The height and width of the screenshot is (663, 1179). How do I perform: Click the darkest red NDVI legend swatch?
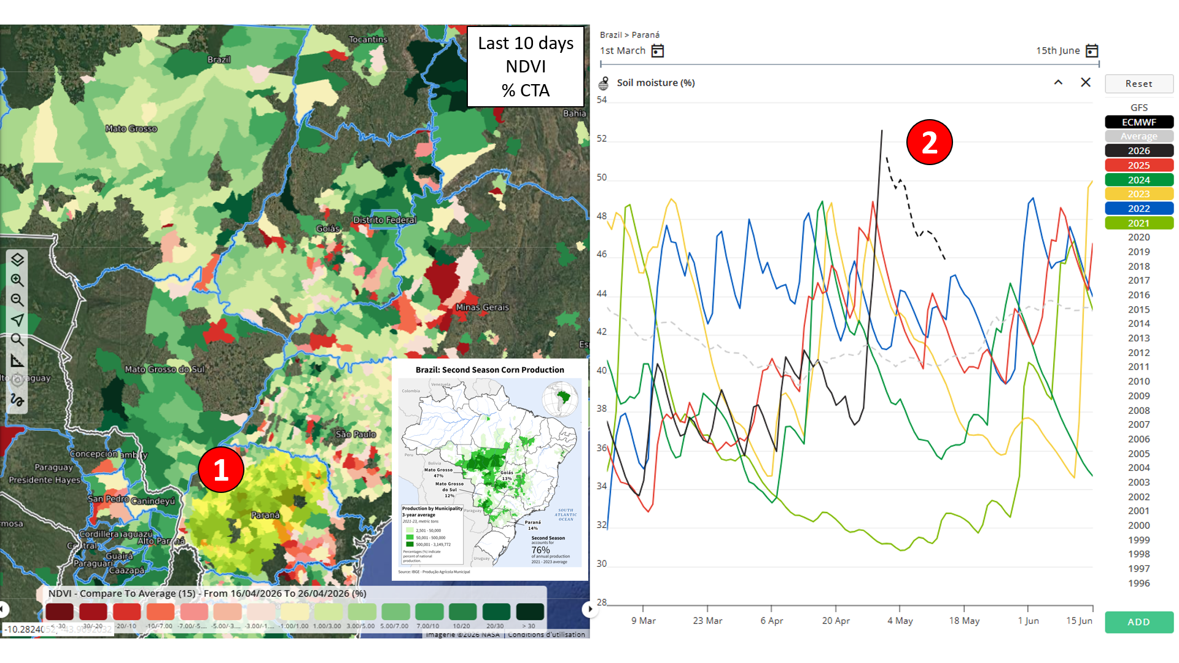click(60, 611)
